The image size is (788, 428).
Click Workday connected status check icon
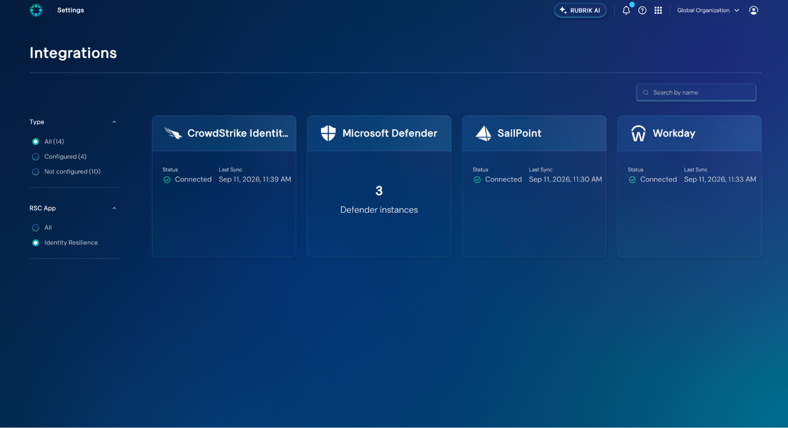point(632,180)
